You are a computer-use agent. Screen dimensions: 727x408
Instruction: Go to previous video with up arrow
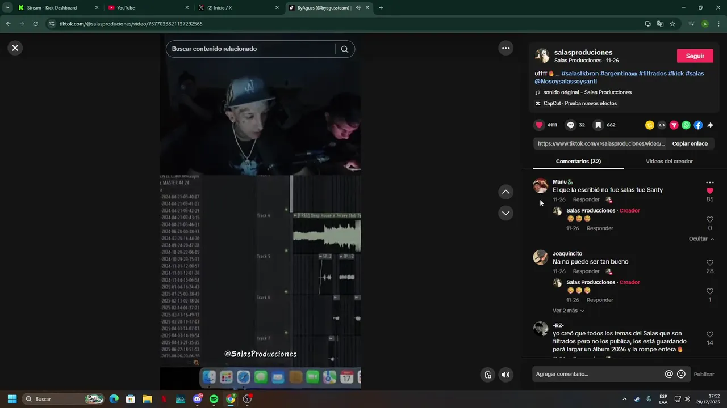click(505, 192)
